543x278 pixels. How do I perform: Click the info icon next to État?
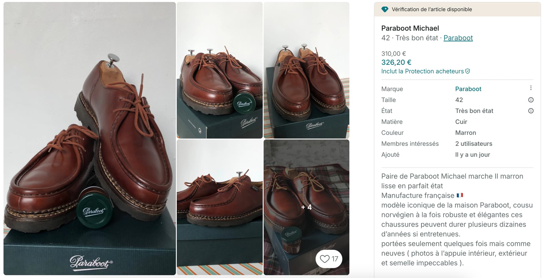(531, 111)
